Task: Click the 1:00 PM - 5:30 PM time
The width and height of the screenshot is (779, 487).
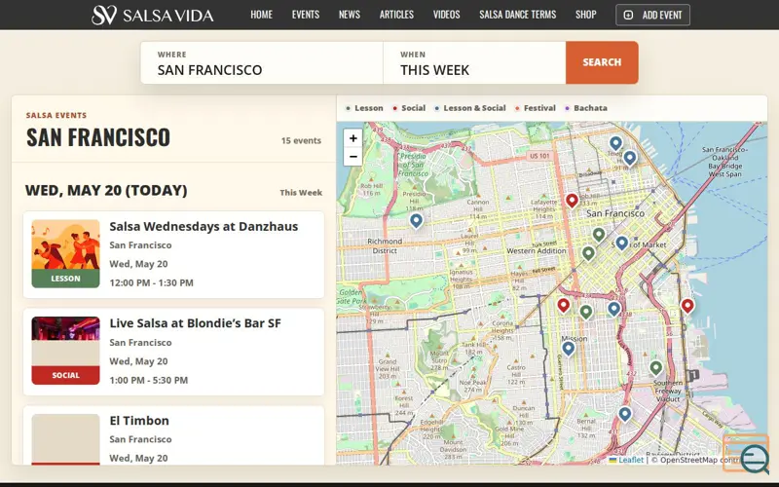Action: click(149, 381)
